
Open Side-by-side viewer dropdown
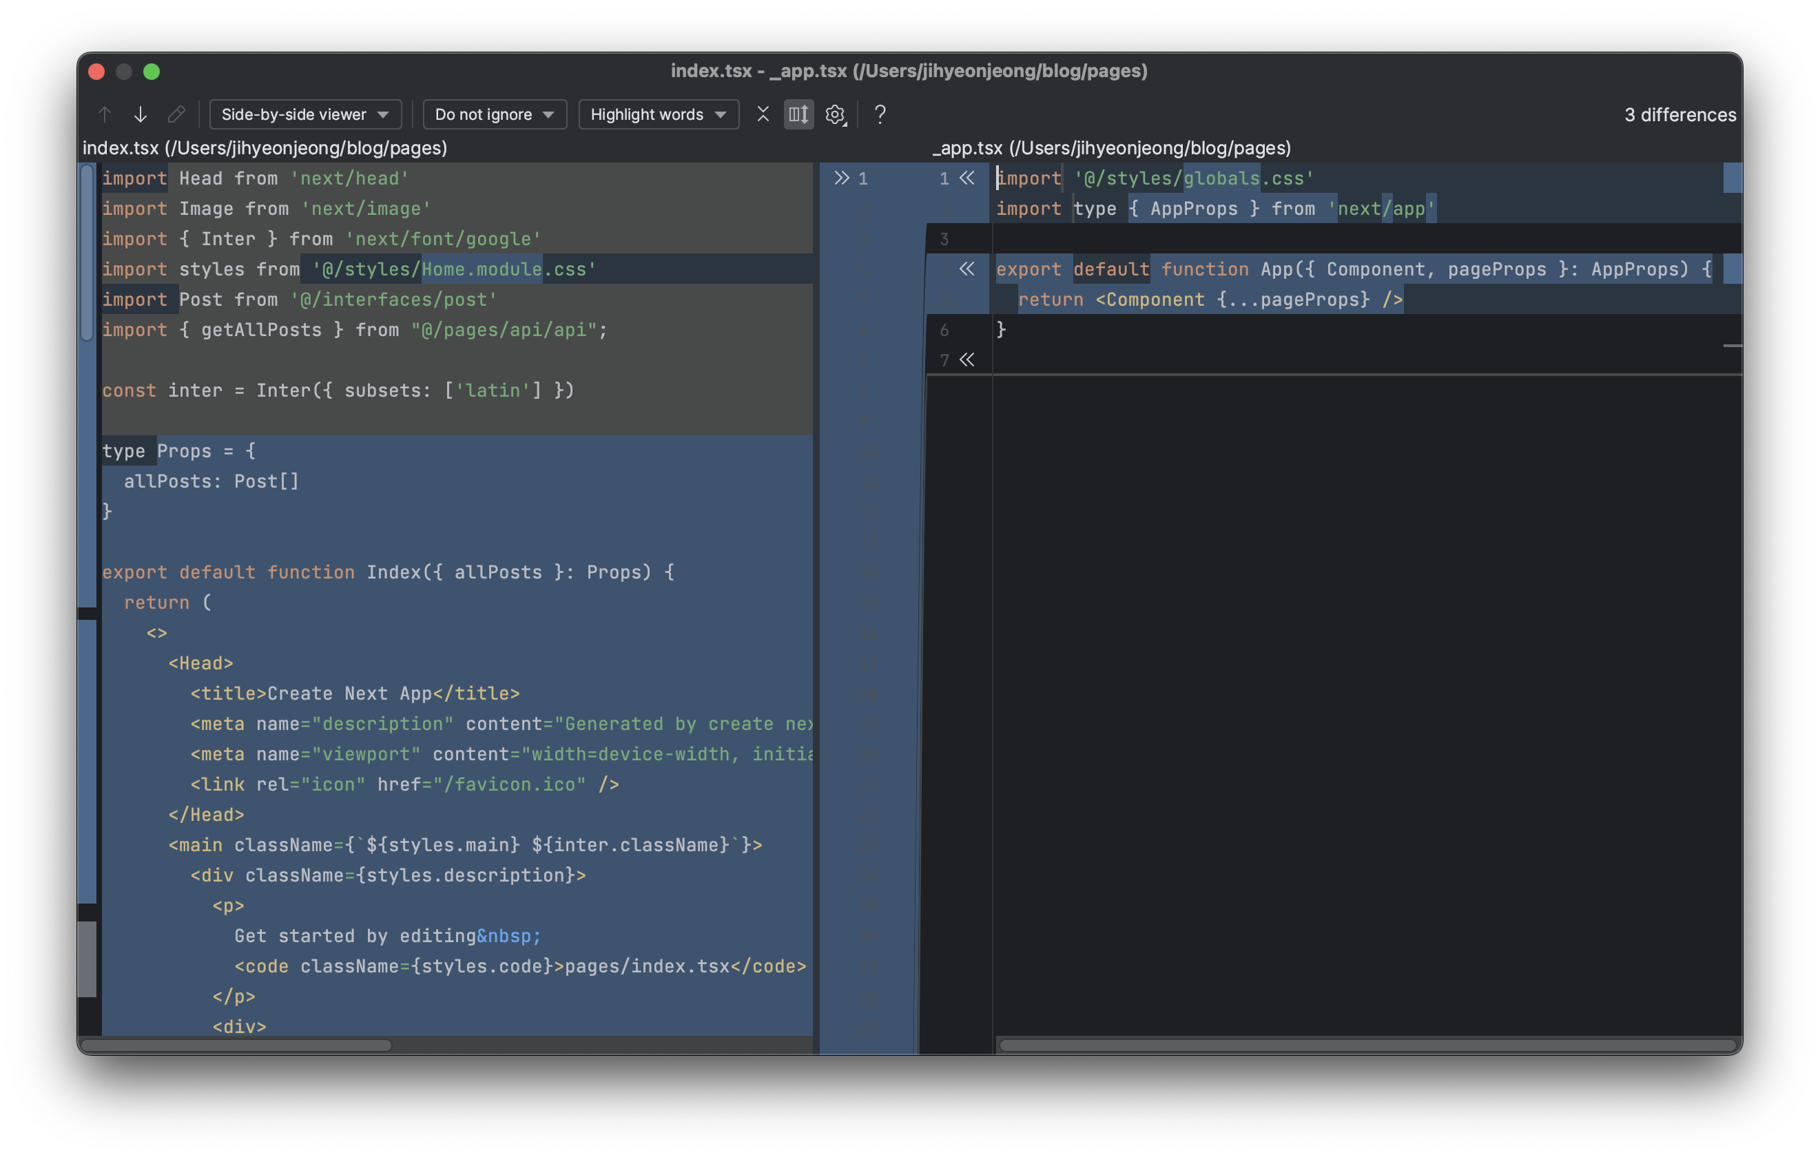pos(304,114)
